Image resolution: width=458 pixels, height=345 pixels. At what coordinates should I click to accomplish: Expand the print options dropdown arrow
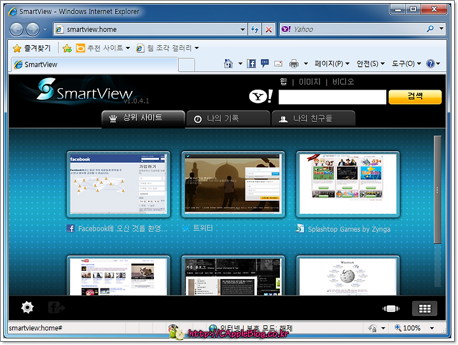306,64
